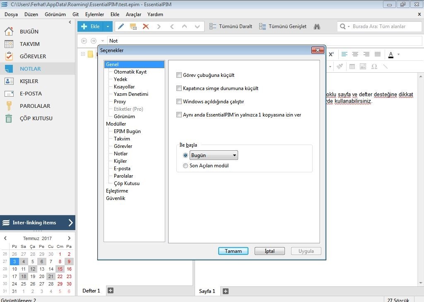Open the Çöp Kutusu trash module
This screenshot has height=302, width=424.
pyautogui.click(x=36, y=119)
